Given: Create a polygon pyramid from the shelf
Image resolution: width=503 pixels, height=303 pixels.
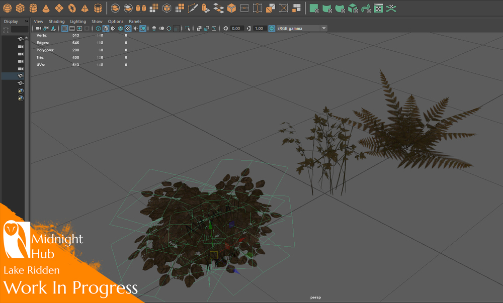Looking at the screenshot, I should (85, 8).
